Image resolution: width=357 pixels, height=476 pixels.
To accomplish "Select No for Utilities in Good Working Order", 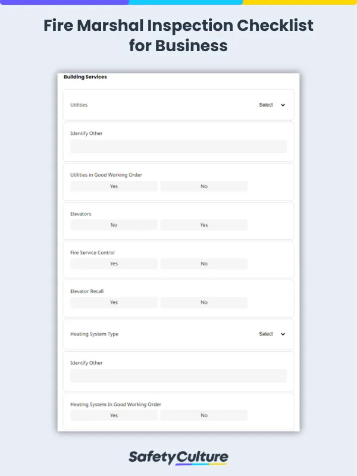I will coord(203,186).
